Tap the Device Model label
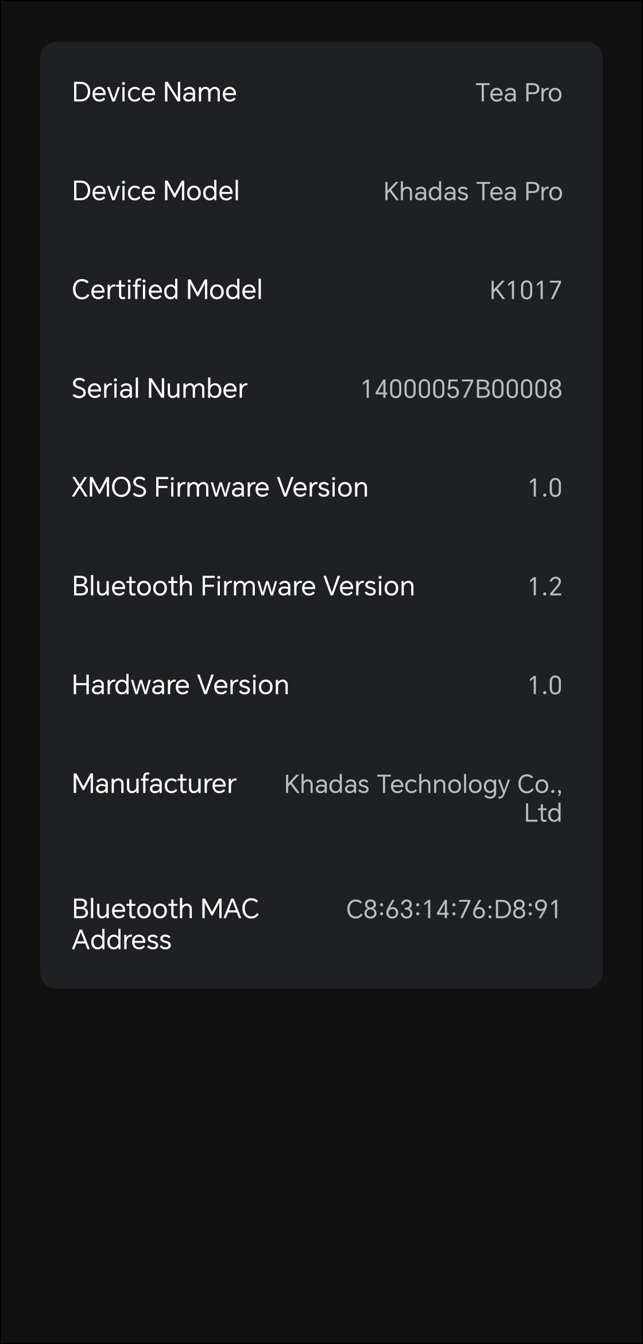Image resolution: width=643 pixels, height=1344 pixels. click(x=156, y=191)
